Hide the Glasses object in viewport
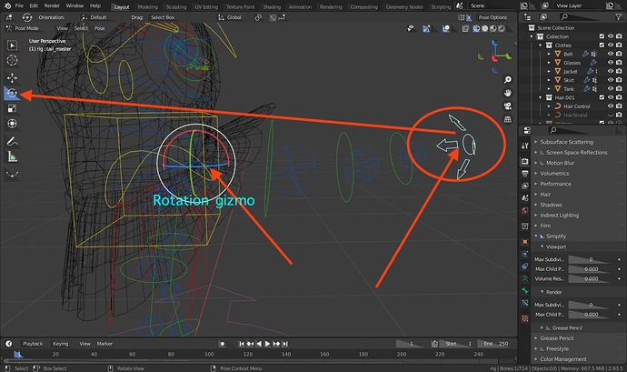Screen dimensions: 627x372 click(x=611, y=63)
